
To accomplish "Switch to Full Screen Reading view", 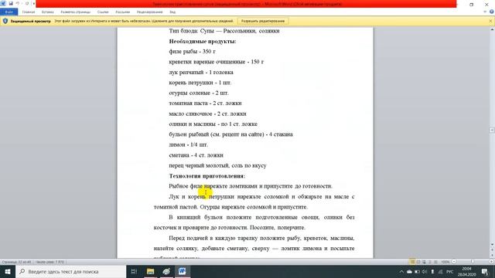I will [x=418, y=262].
